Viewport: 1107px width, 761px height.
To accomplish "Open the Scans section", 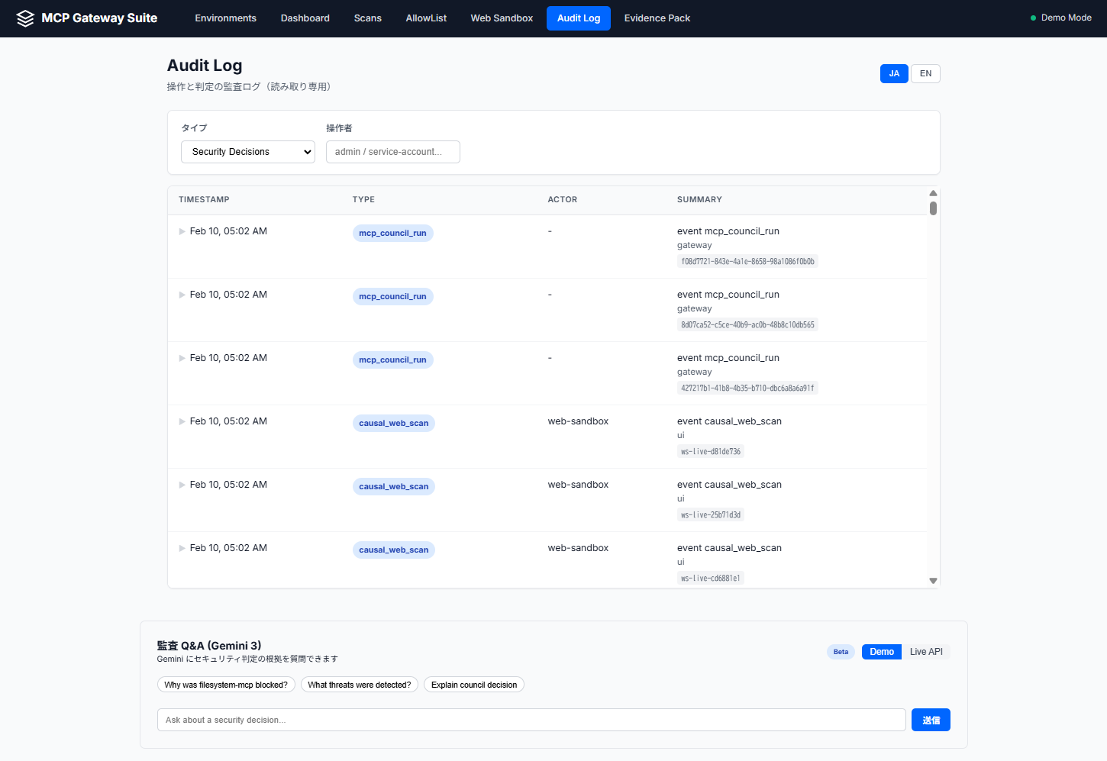I will pos(368,18).
